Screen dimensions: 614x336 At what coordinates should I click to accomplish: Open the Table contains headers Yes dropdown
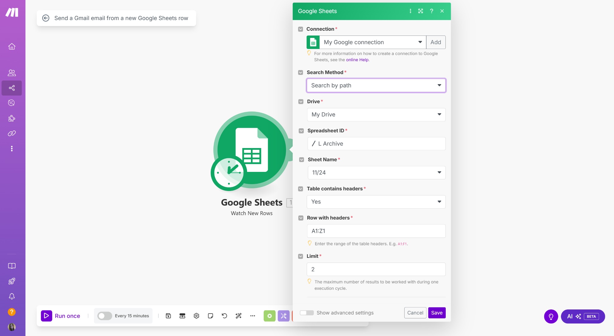(376, 202)
